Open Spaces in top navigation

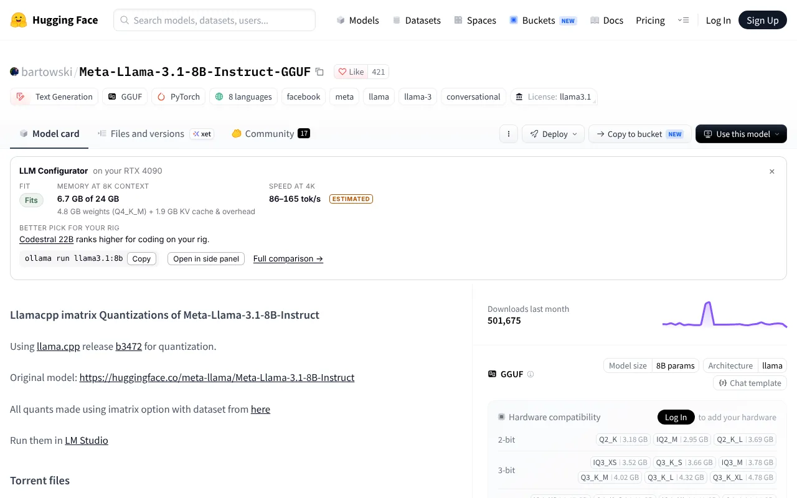[x=475, y=20]
